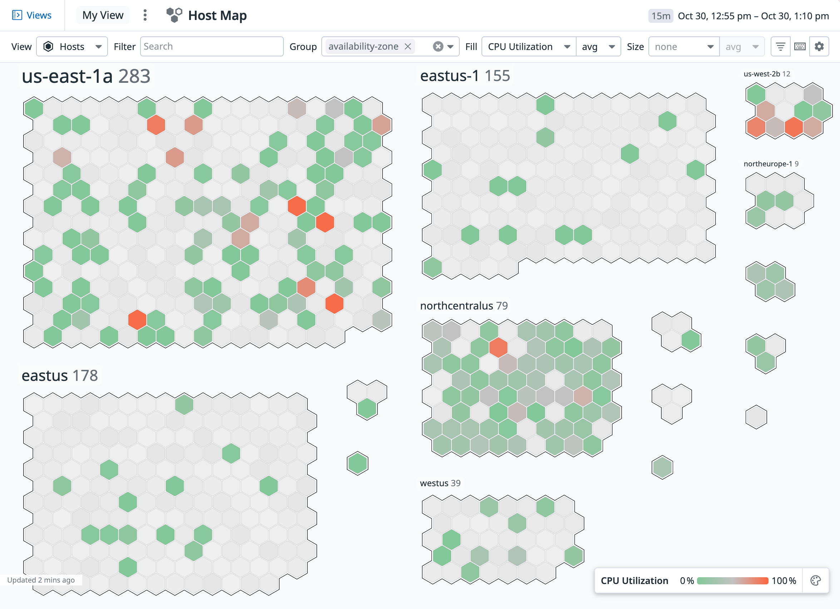Screen dimensions: 840x609
Task: Expand the Hosts view dropdown
Action: pyautogui.click(x=72, y=47)
